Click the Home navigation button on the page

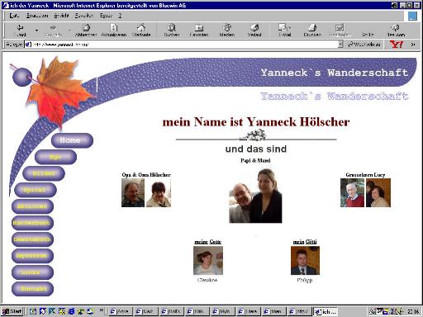72,140
